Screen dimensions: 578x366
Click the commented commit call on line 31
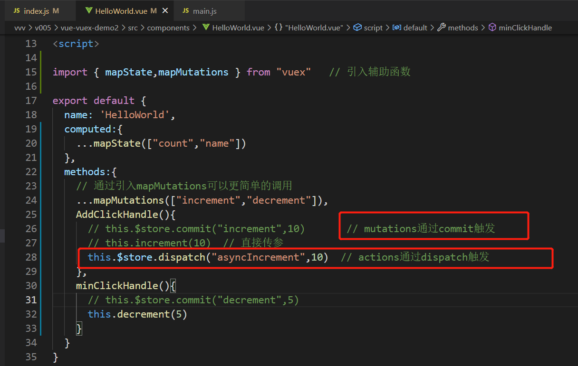coord(193,300)
